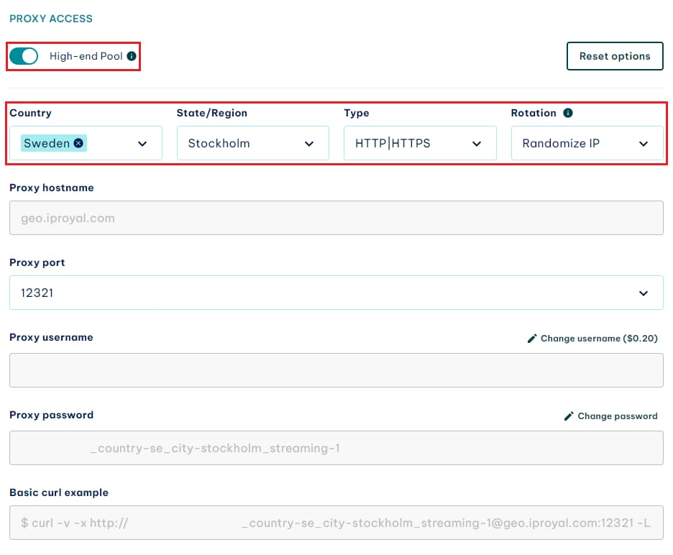This screenshot has width=673, height=555.
Task: Click the Sweden tag text in Country
Action: tap(47, 143)
